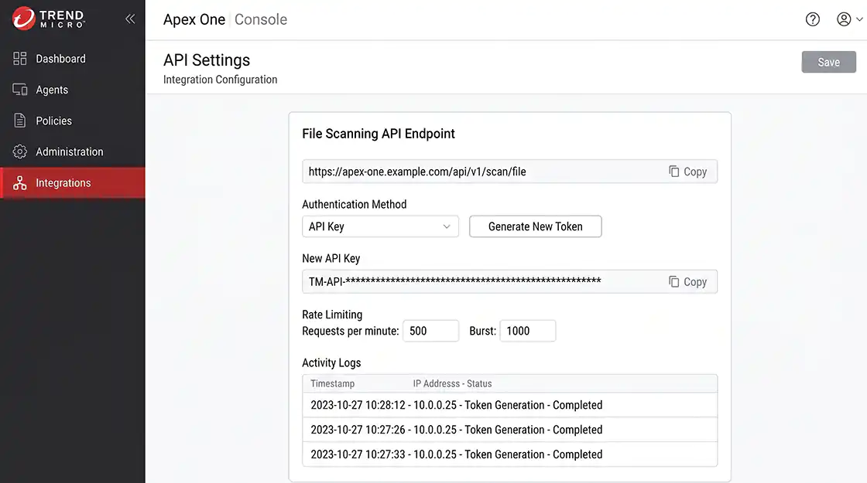Copy the new API key
Viewport: 867px width, 483px height.
click(x=688, y=282)
